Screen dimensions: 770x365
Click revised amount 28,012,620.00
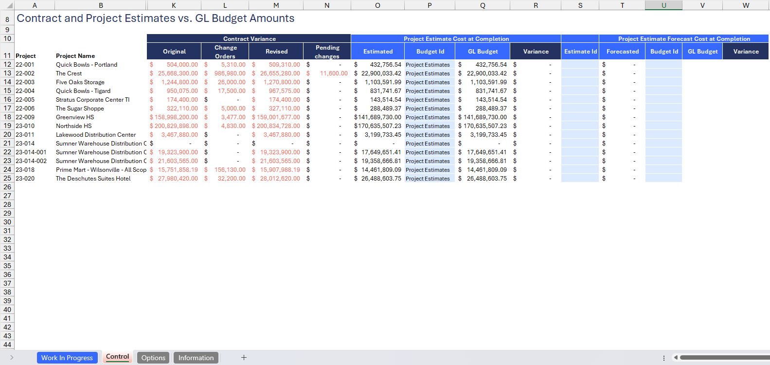(x=276, y=178)
